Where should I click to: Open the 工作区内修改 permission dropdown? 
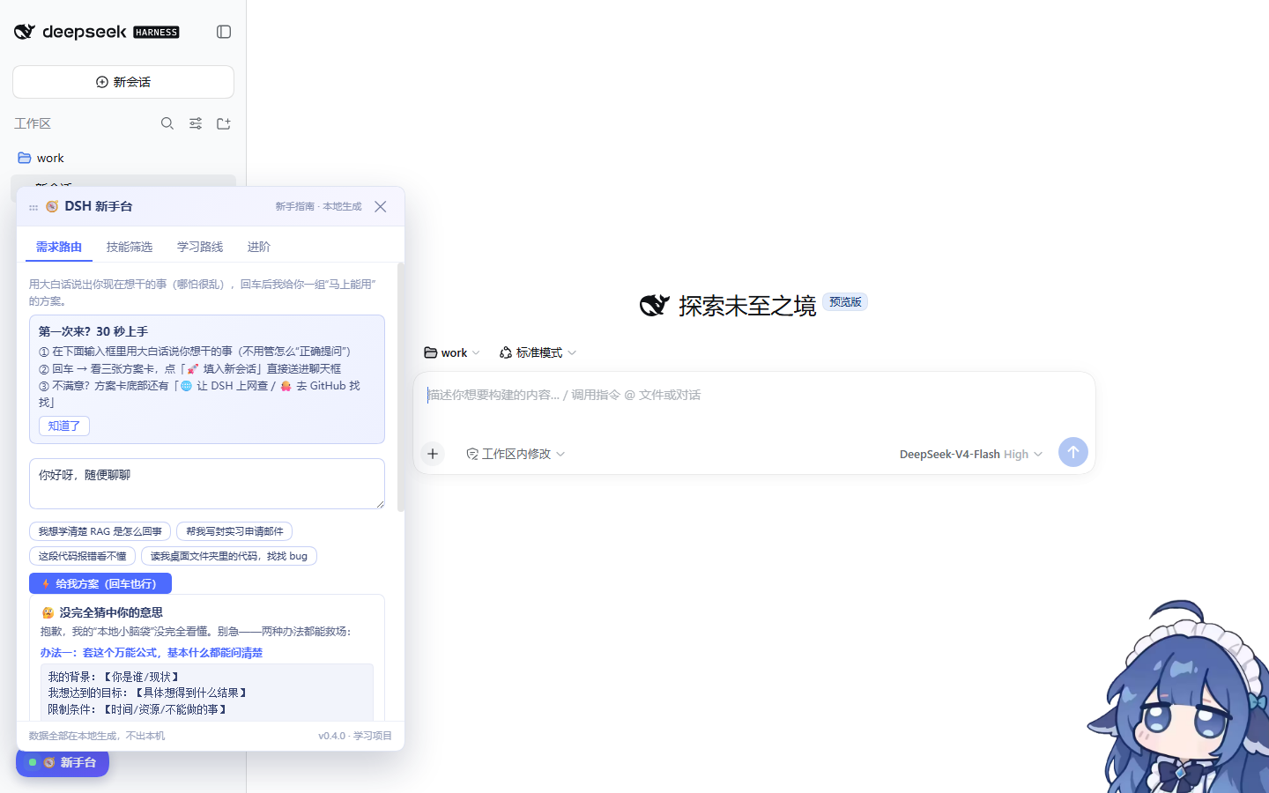tap(516, 454)
